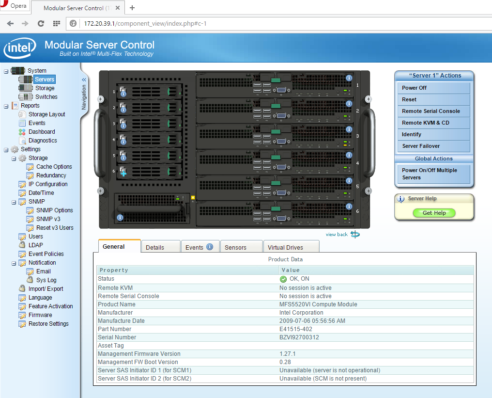The image size is (492, 398).
Task: Click the Power Off action
Action: coord(433,88)
